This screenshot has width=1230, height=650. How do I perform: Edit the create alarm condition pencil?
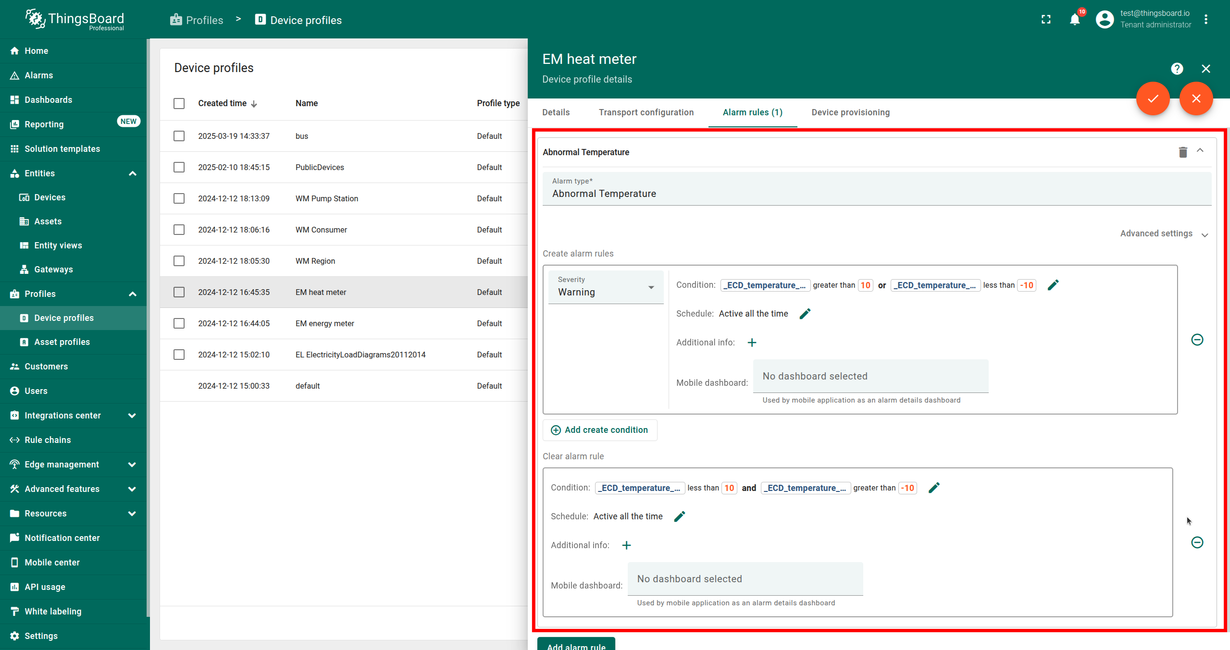pyautogui.click(x=1053, y=285)
